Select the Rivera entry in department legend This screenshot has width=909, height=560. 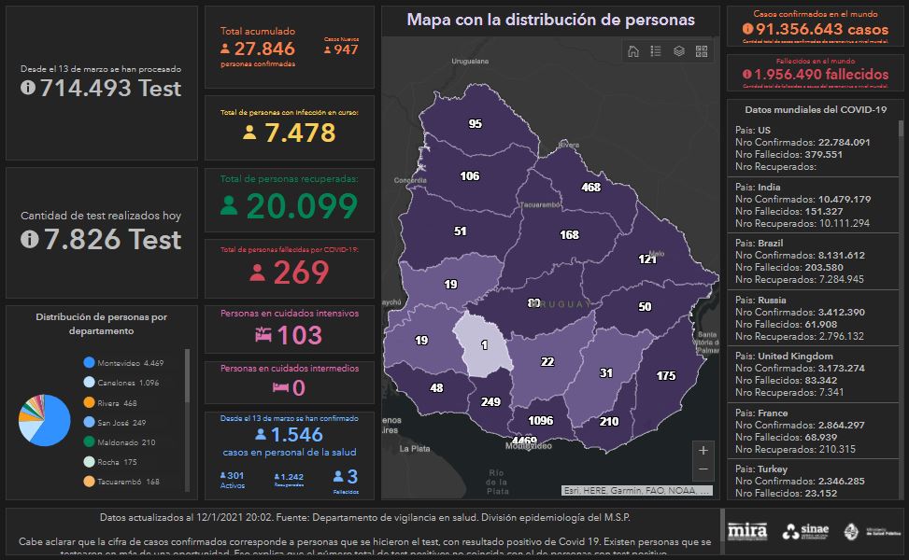coord(115,403)
